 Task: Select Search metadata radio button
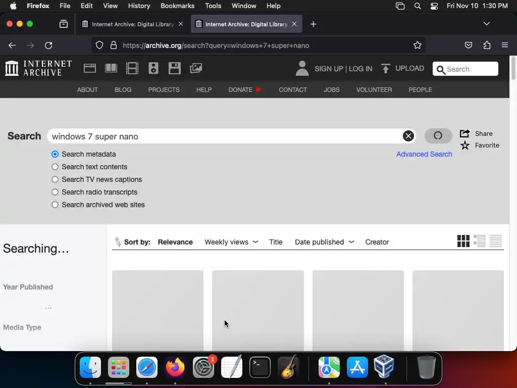(x=55, y=154)
